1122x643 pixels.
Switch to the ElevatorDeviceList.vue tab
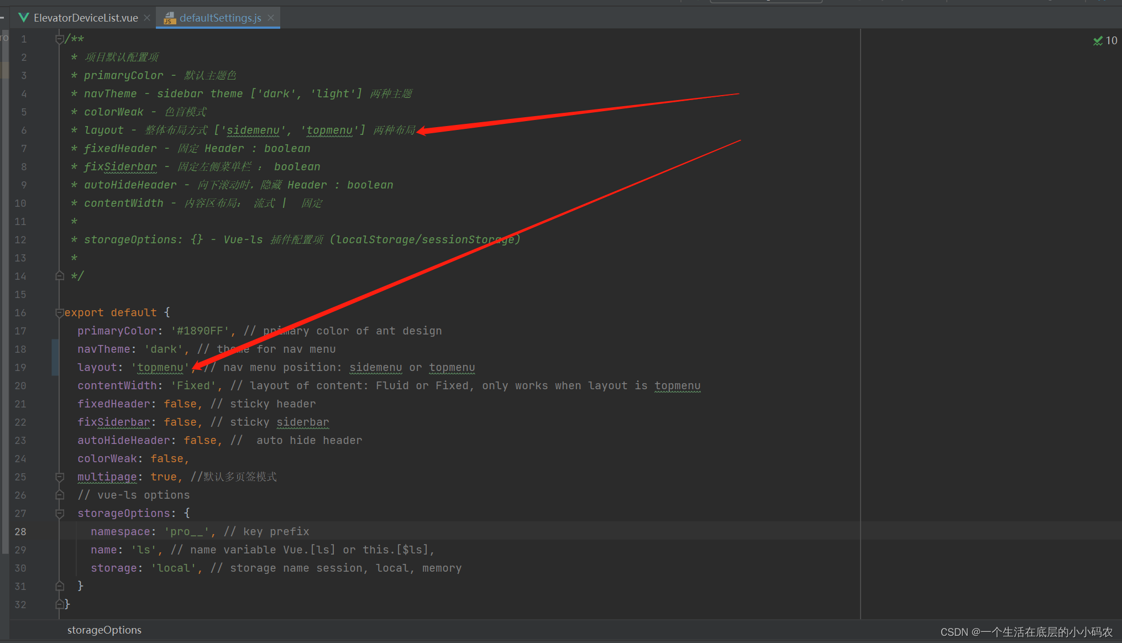tap(85, 18)
